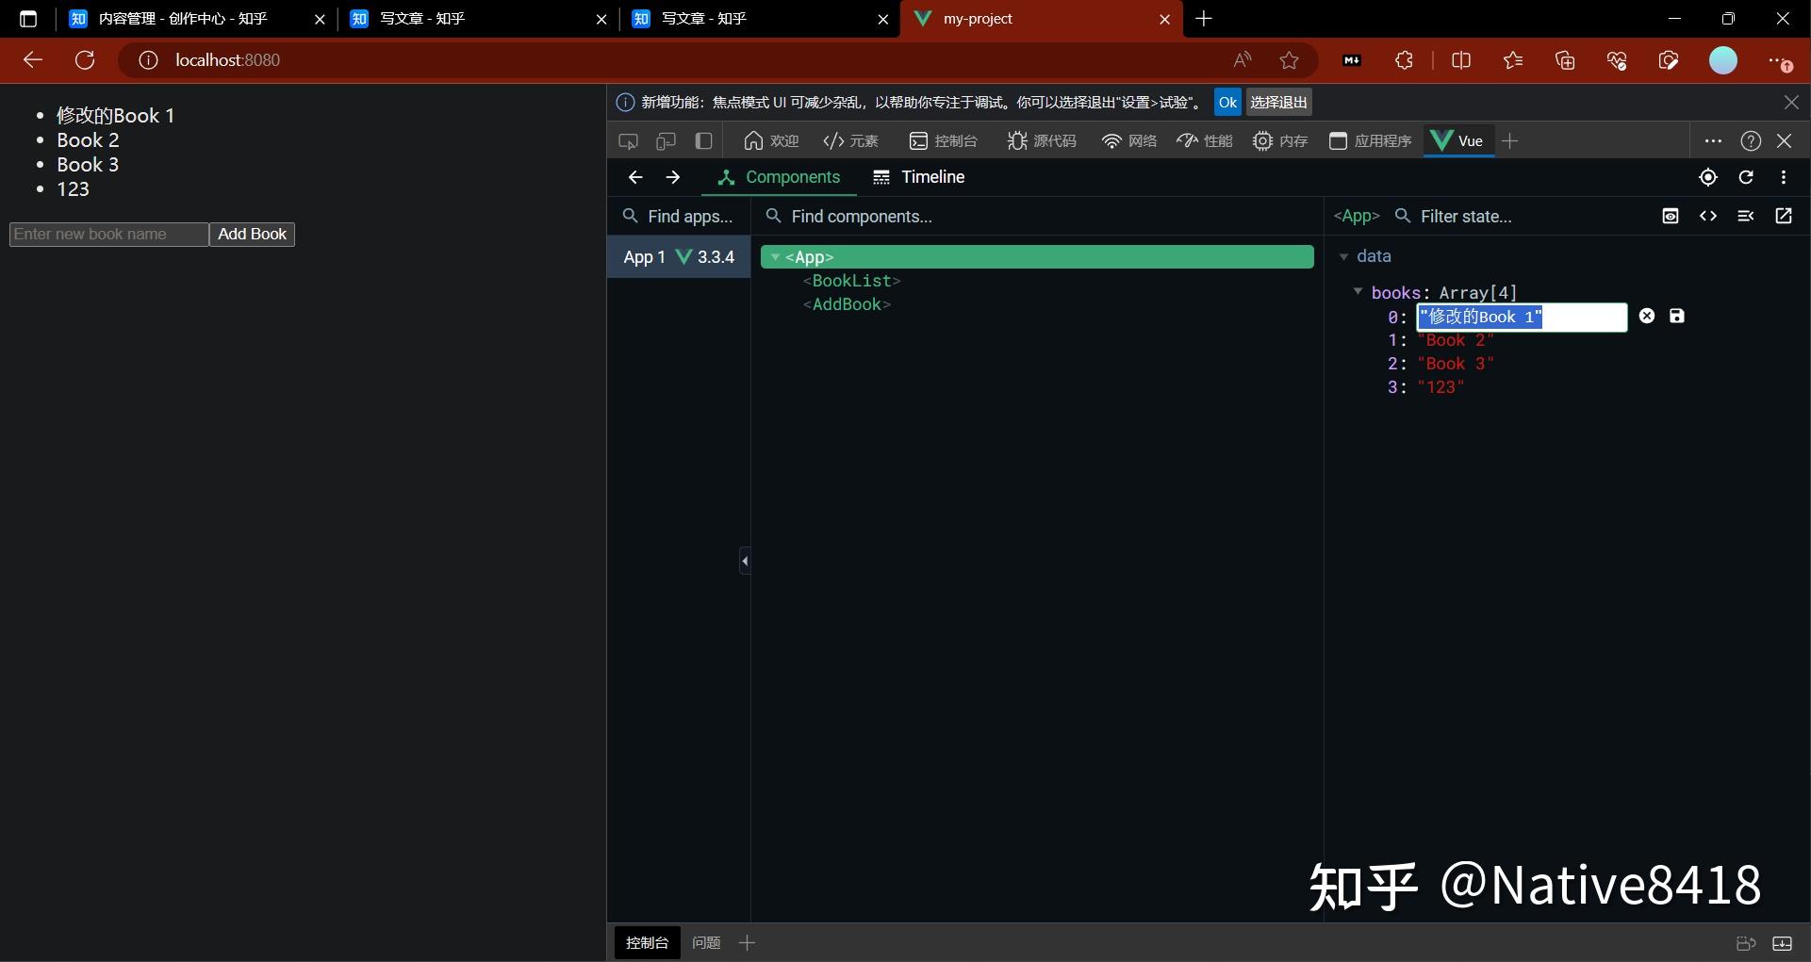1811x962 pixels.
Task: Select the AddBook component in tree
Action: pos(847,304)
